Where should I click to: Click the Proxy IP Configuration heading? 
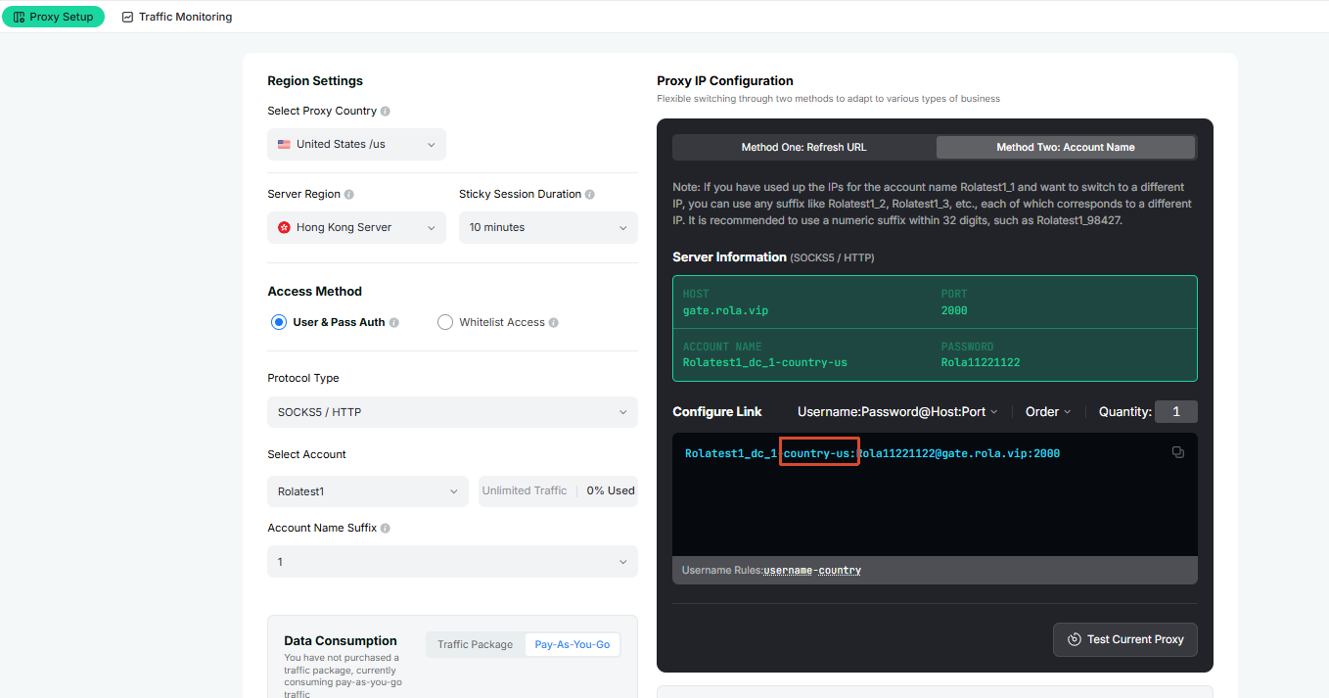click(x=725, y=80)
